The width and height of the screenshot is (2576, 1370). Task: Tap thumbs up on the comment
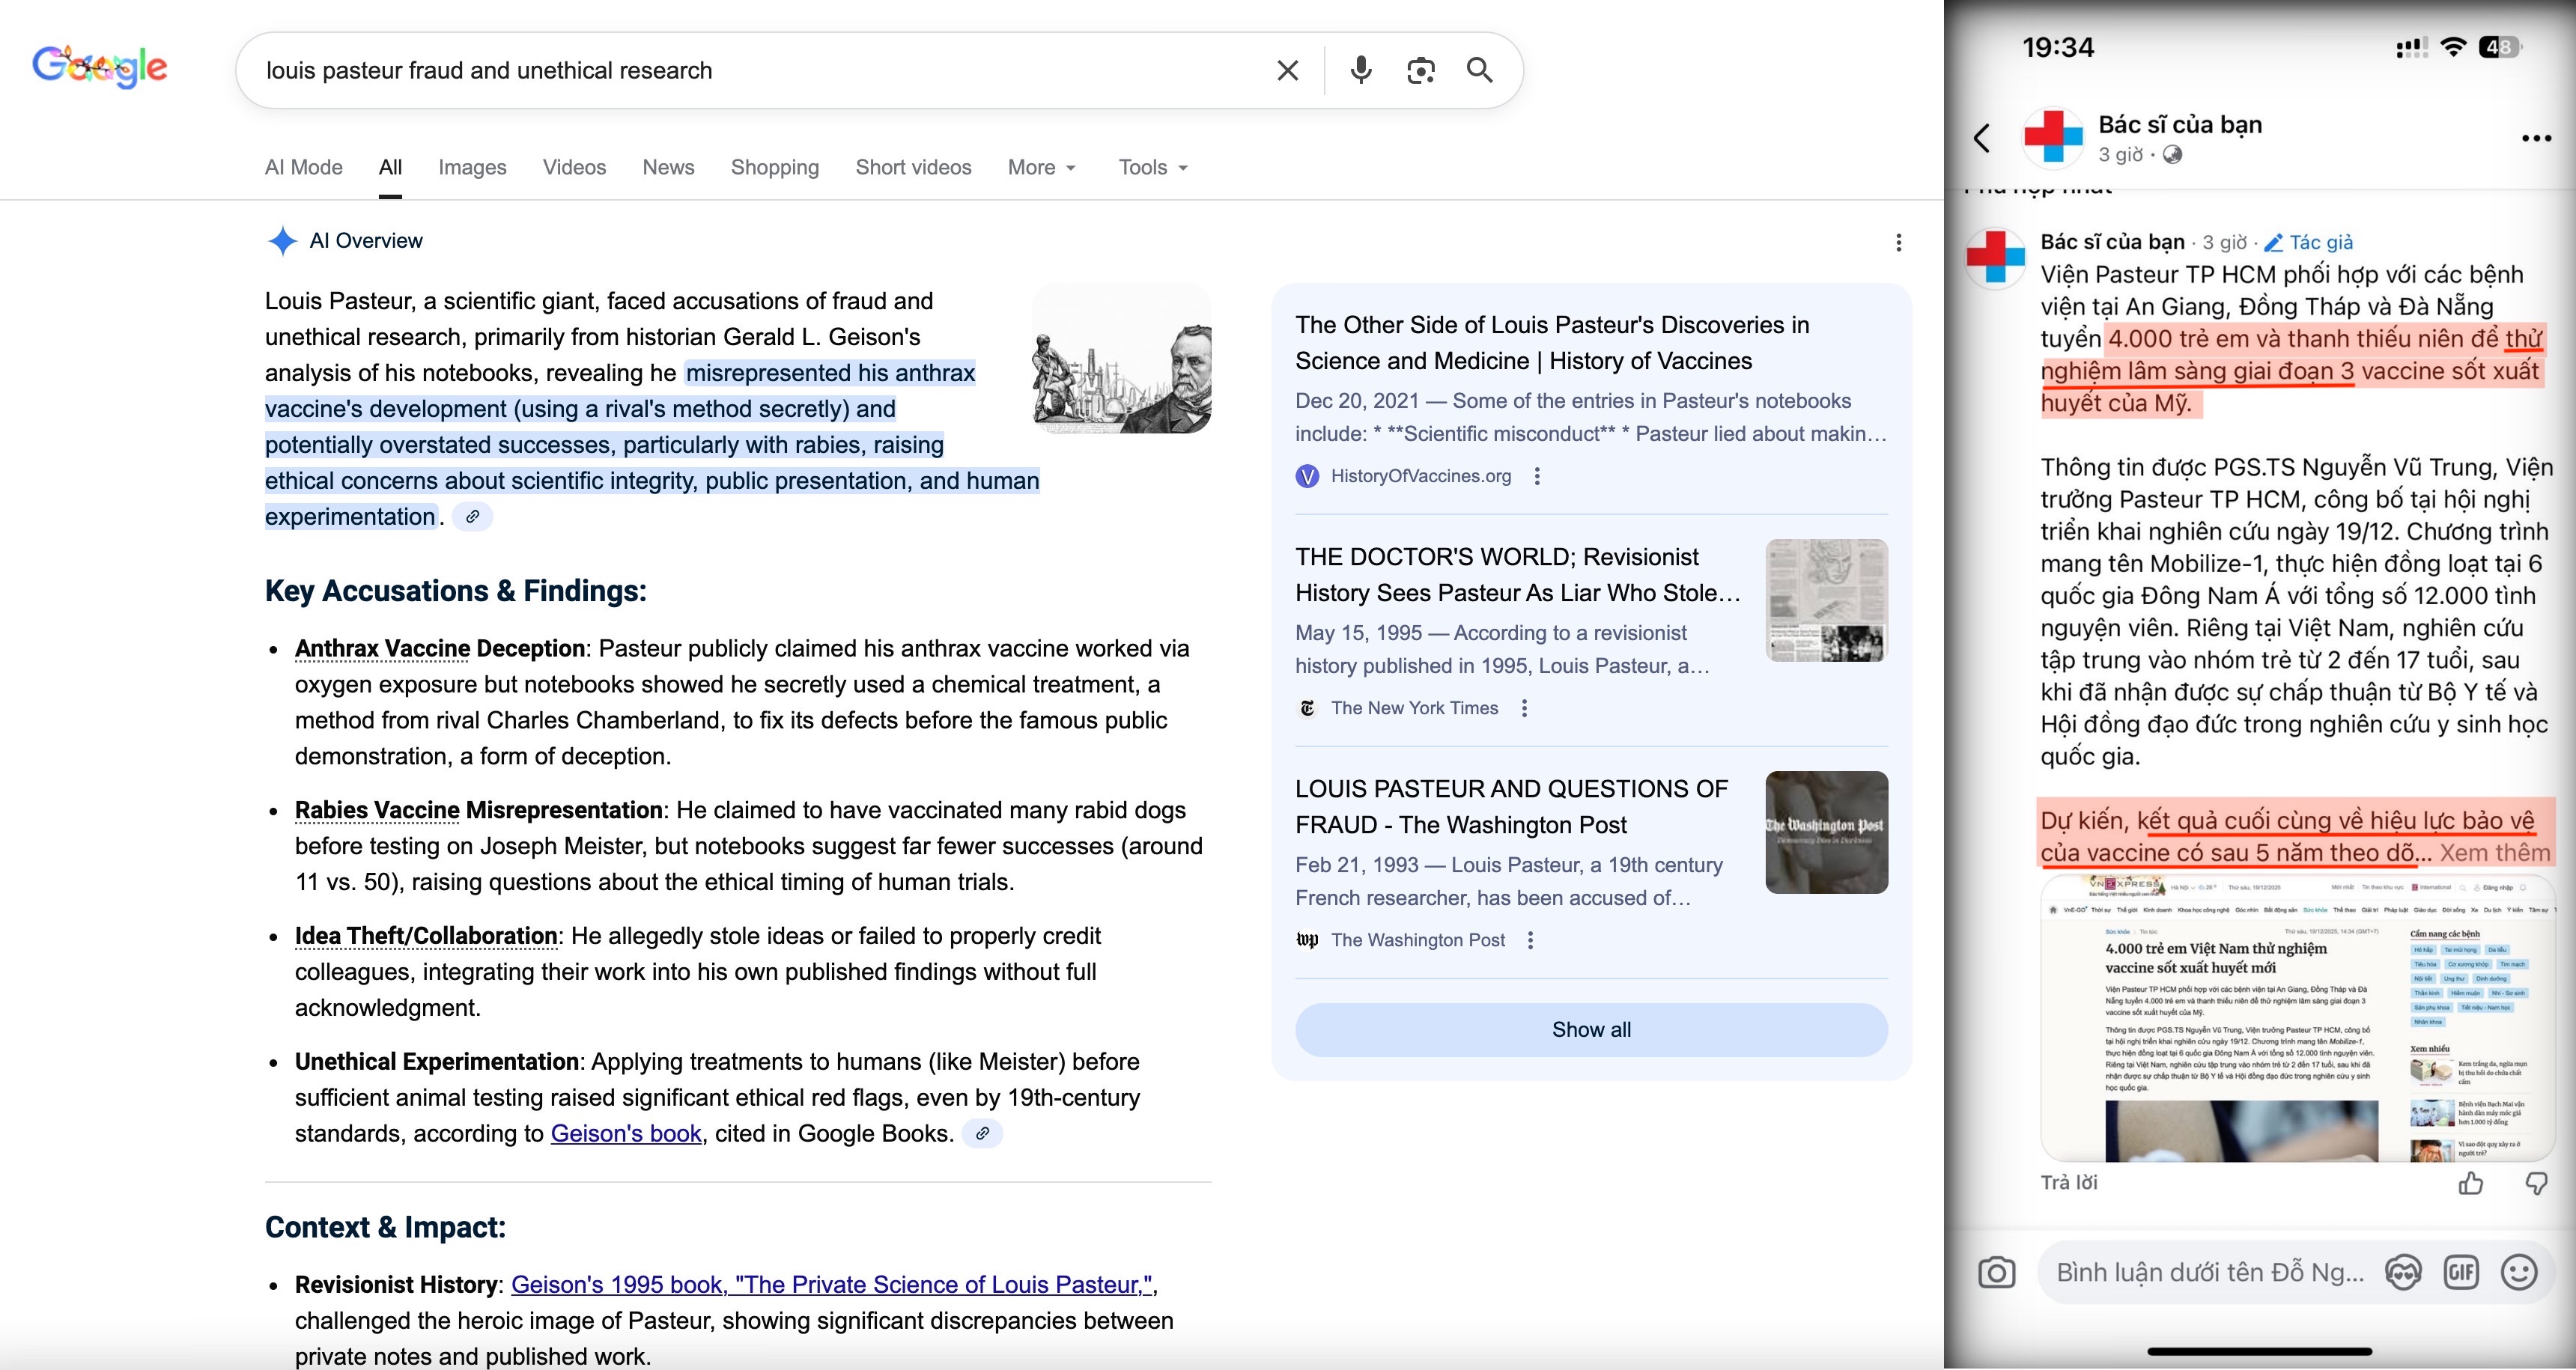2470,1184
